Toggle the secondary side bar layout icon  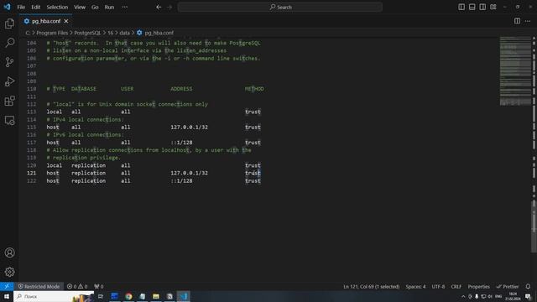(482, 7)
